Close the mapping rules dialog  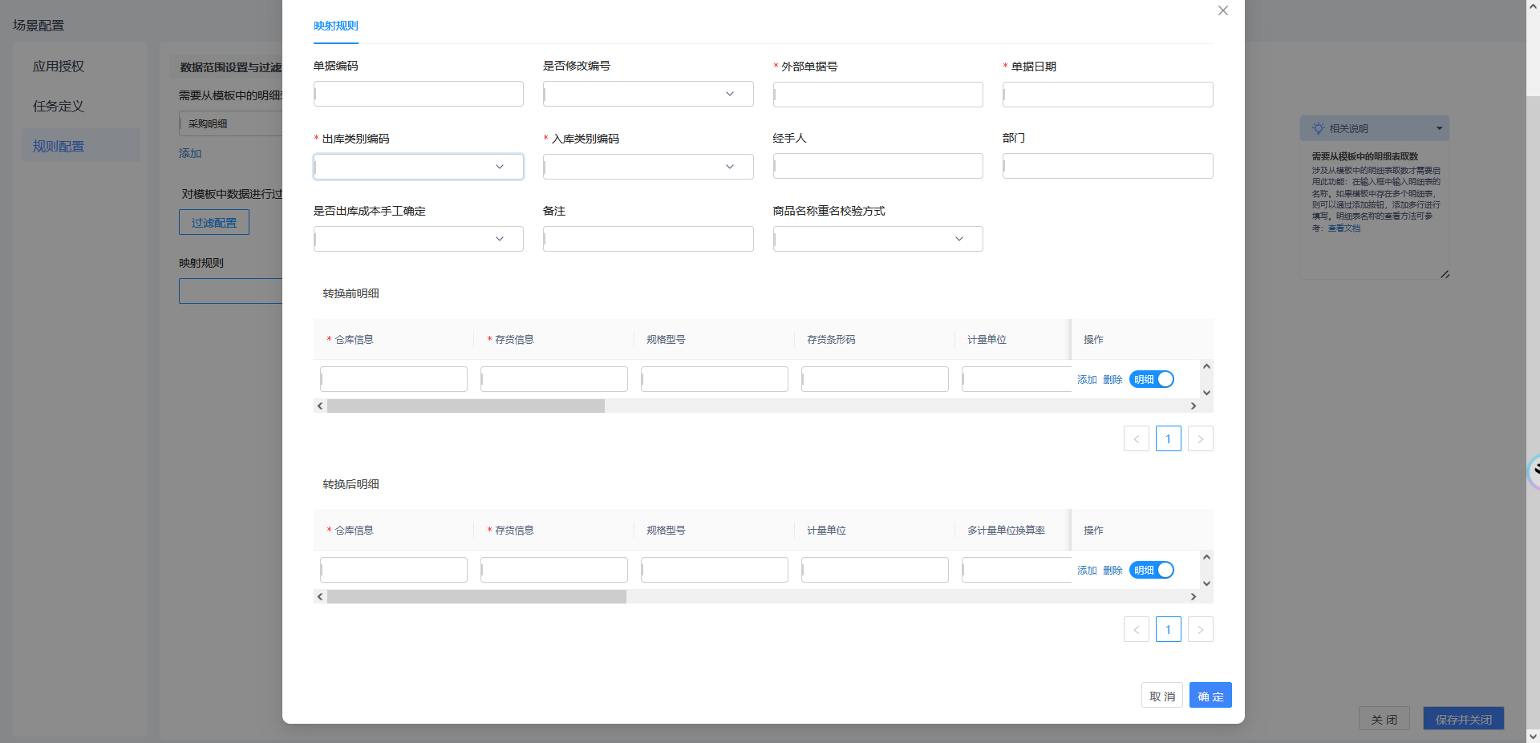(x=1223, y=10)
